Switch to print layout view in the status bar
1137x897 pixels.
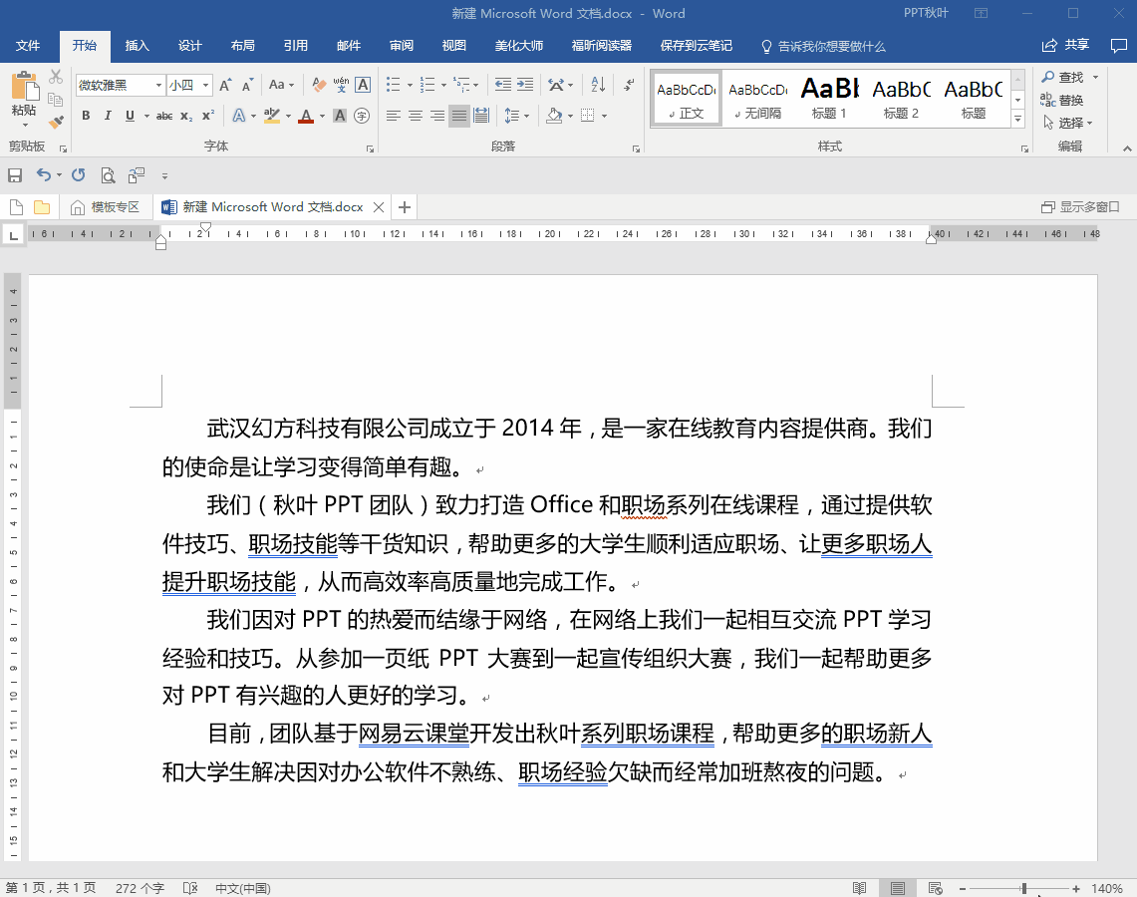[898, 888]
